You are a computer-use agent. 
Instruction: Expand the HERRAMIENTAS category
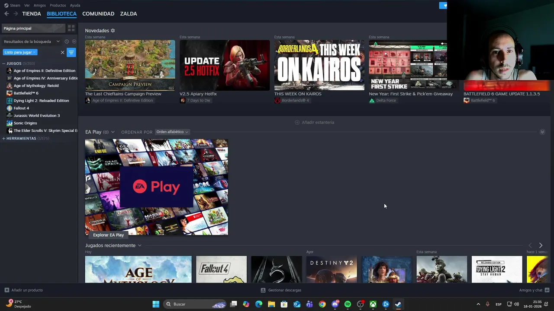4,138
